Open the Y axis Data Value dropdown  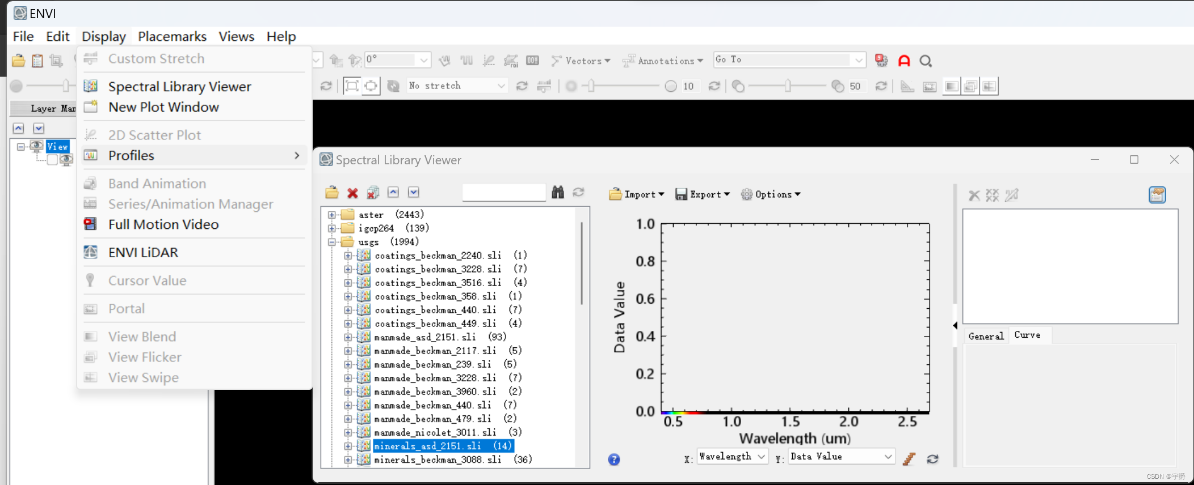[842, 456]
